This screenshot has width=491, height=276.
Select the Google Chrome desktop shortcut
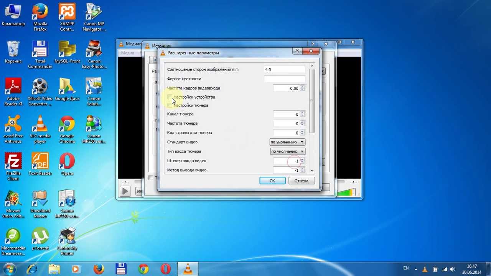67,130
